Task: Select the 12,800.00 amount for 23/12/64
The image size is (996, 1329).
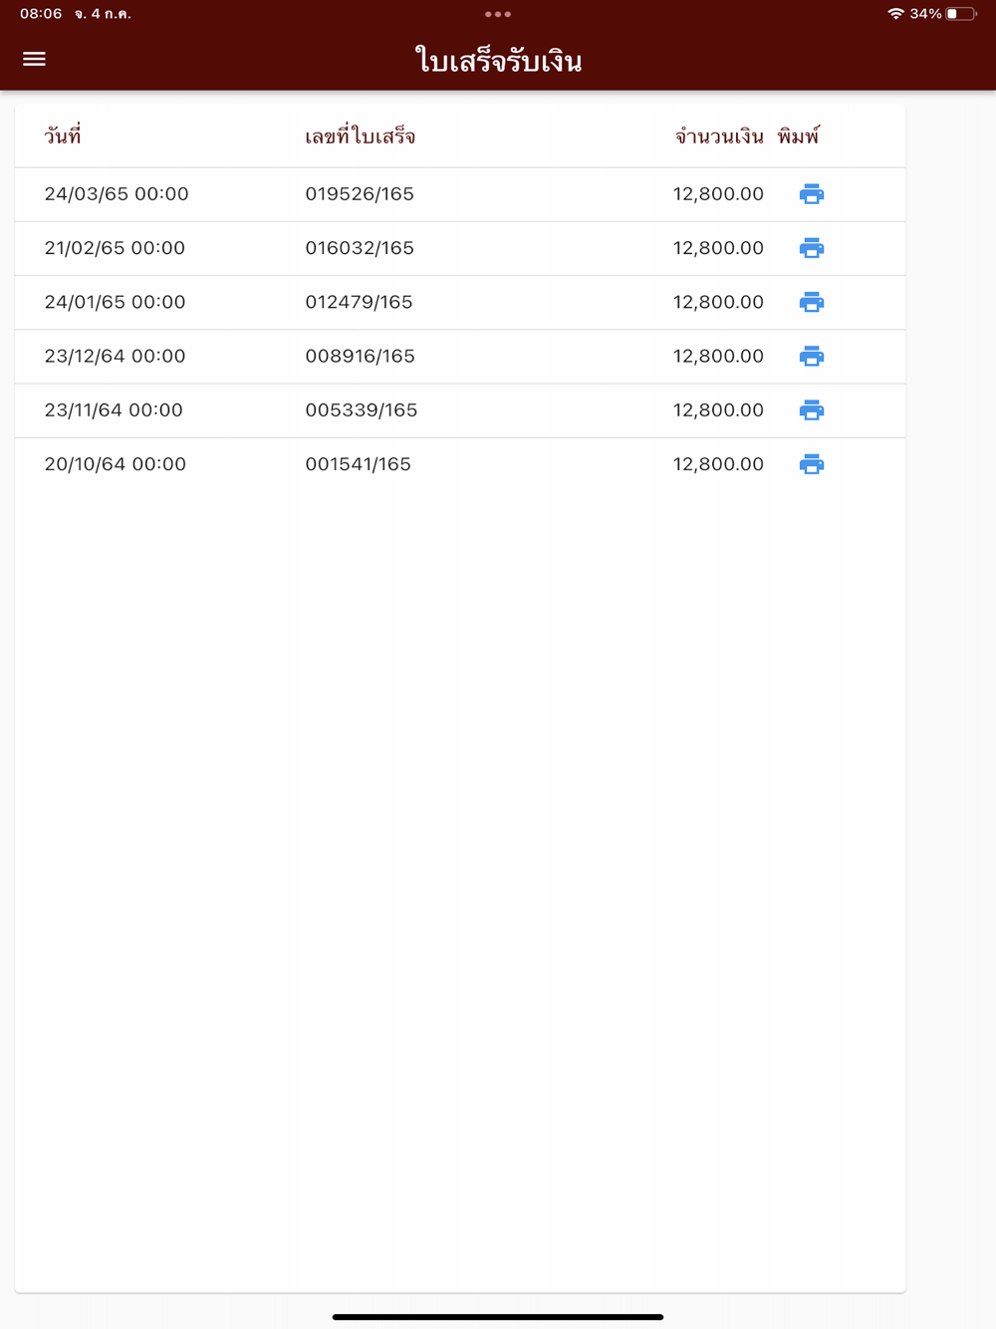Action: pos(718,356)
